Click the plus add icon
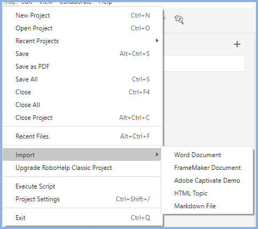The image size is (258, 229). coord(237,44)
